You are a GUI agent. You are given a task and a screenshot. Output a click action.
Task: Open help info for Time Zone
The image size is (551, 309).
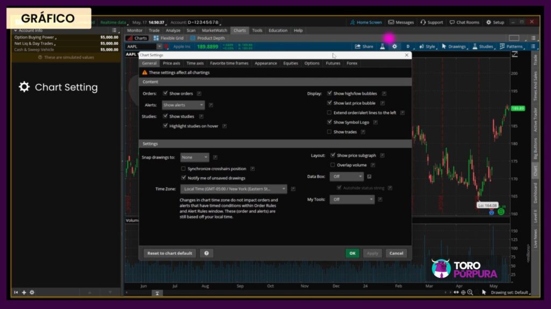point(293,189)
